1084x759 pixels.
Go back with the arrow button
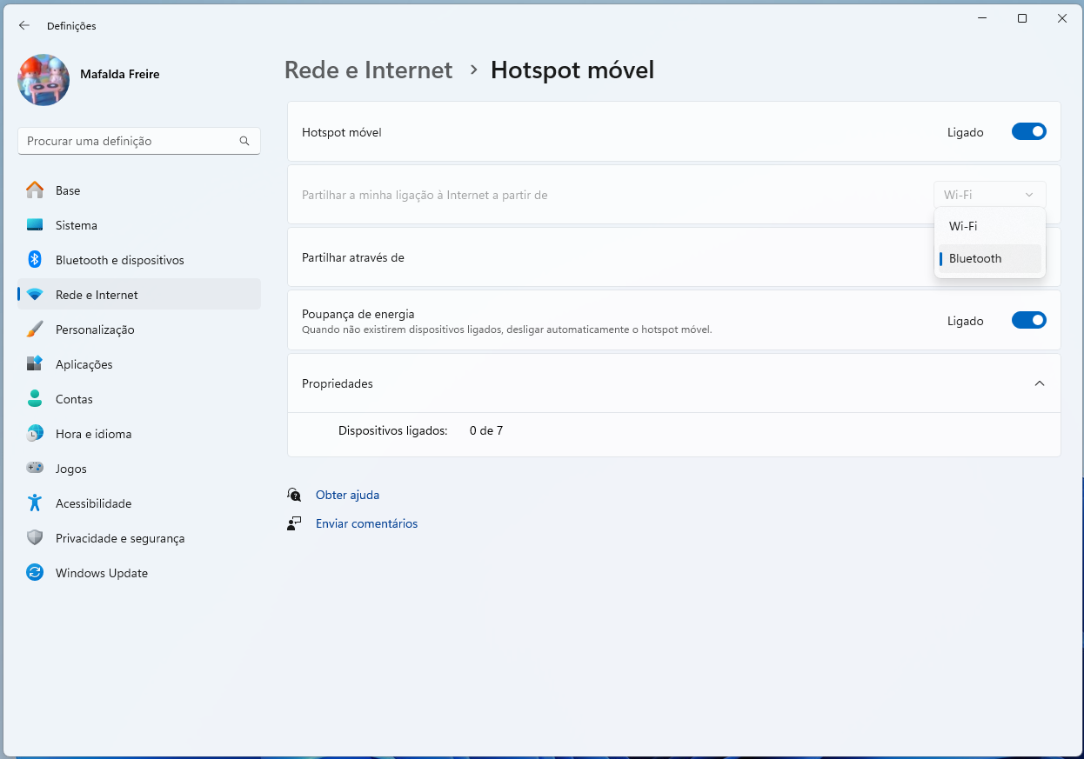point(23,26)
